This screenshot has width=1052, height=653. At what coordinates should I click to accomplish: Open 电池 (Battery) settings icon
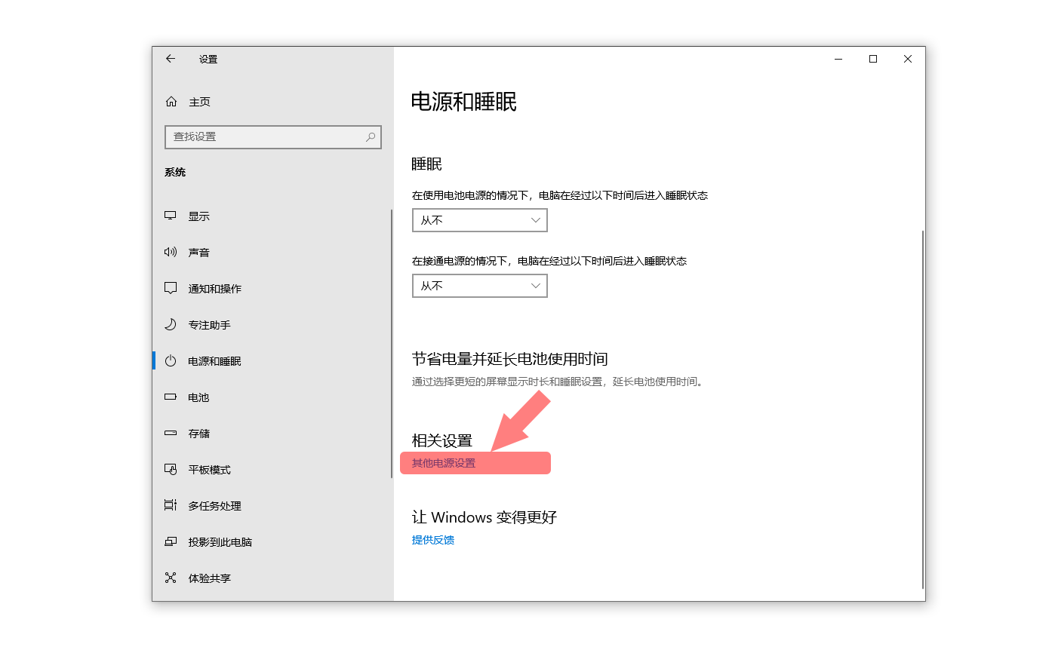click(x=171, y=397)
